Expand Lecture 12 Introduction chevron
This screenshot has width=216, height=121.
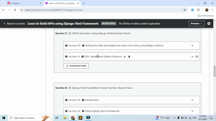[192, 100]
